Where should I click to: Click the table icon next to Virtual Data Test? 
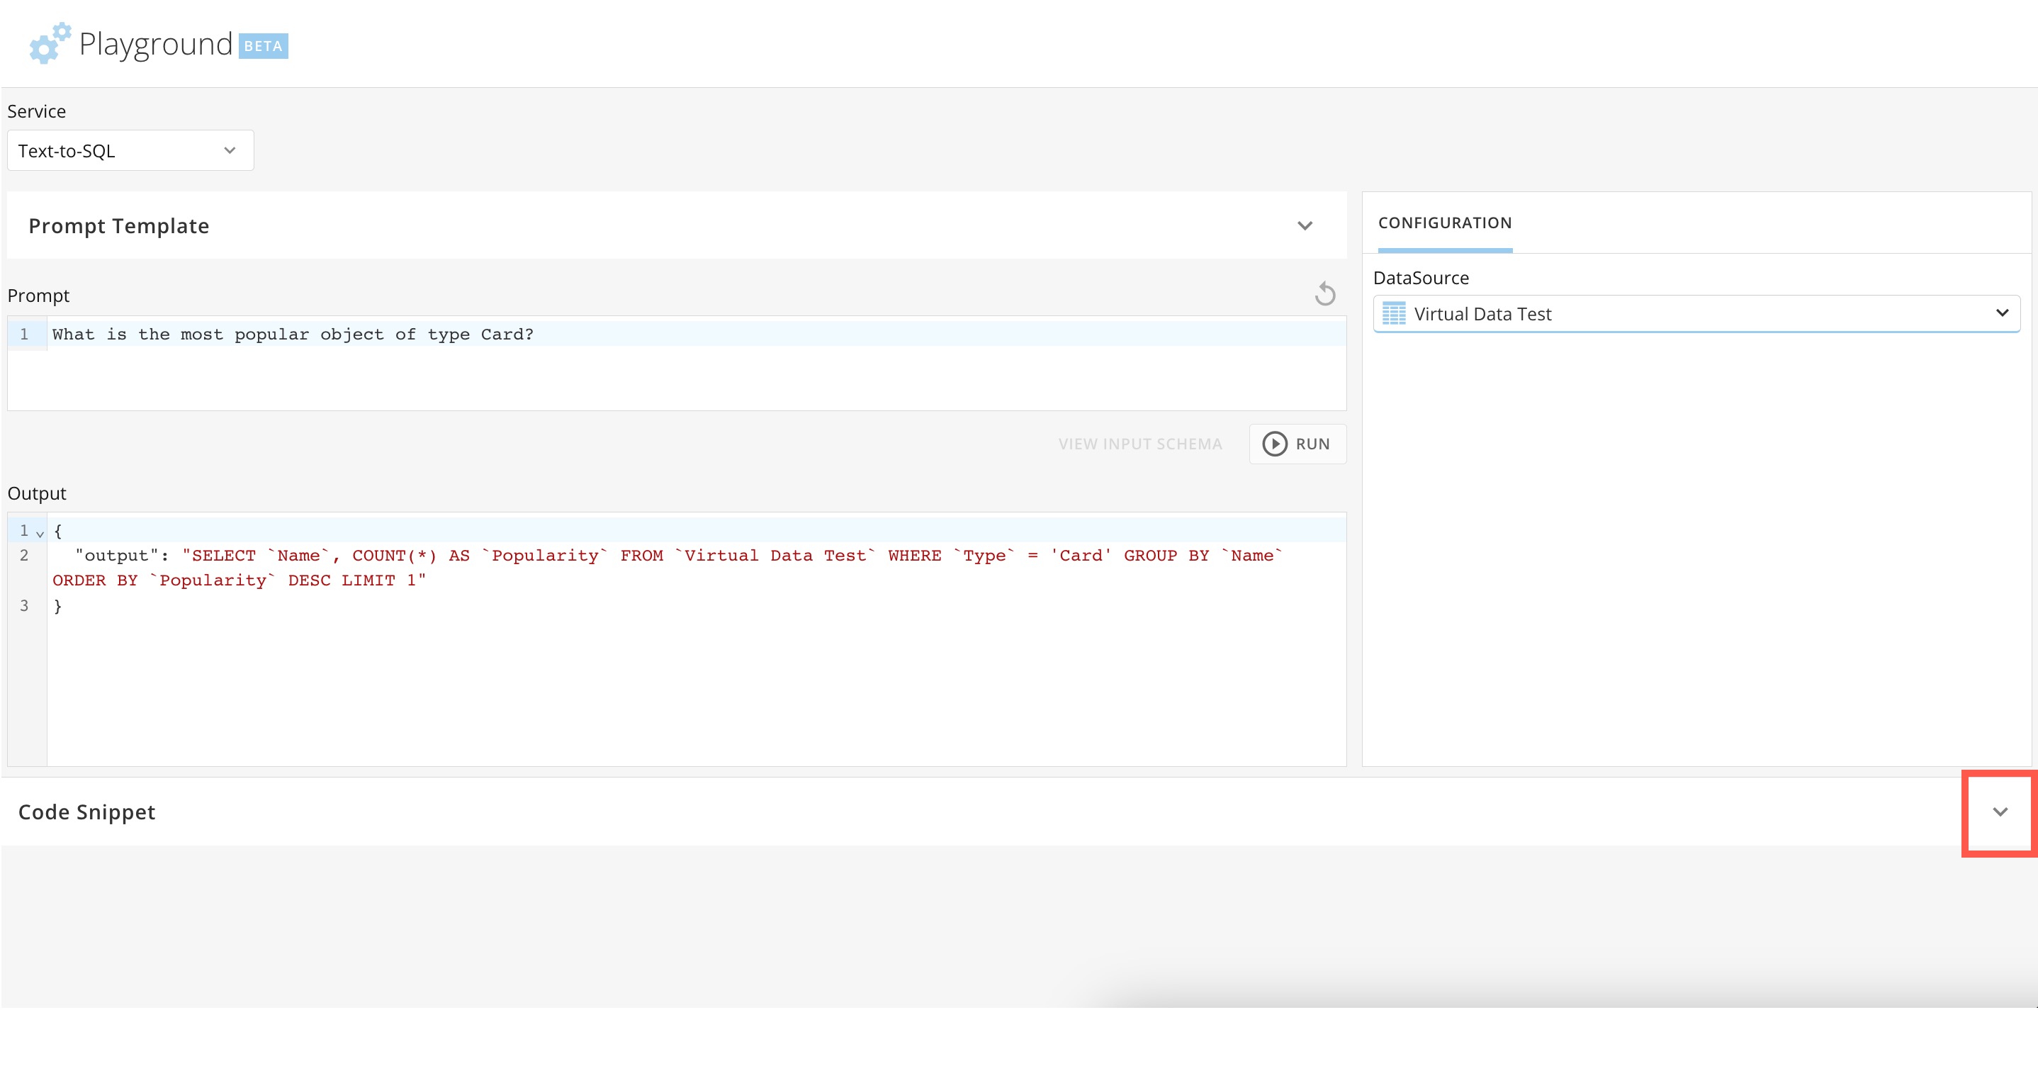(x=1393, y=313)
